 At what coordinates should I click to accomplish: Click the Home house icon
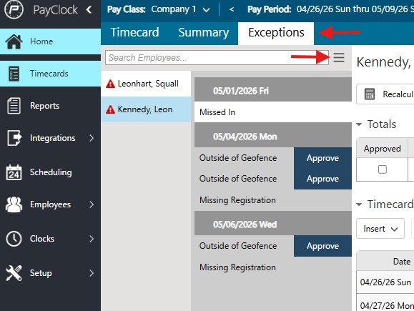[14, 41]
